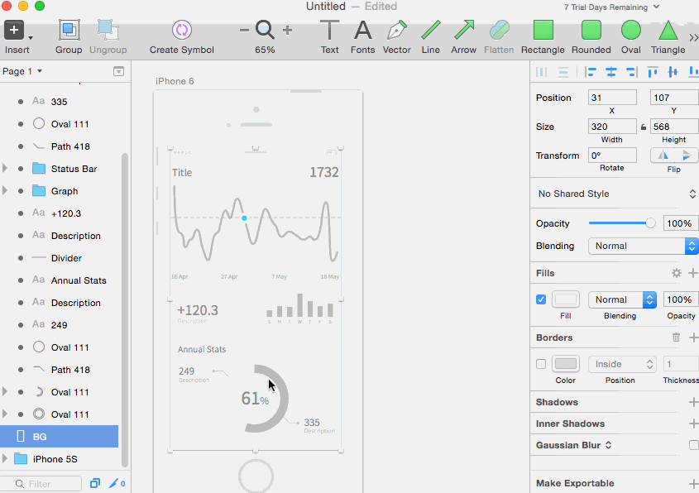
Task: Open the No Shared Style dropdown
Action: click(x=615, y=194)
